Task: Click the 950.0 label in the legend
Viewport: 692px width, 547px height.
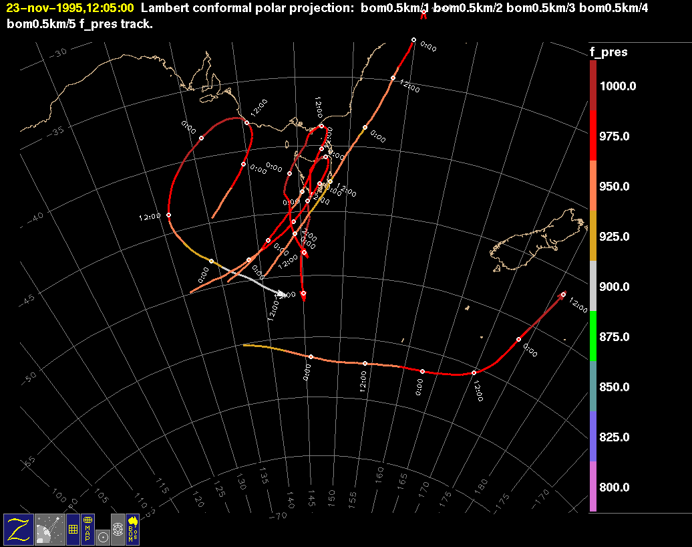Action: click(617, 187)
